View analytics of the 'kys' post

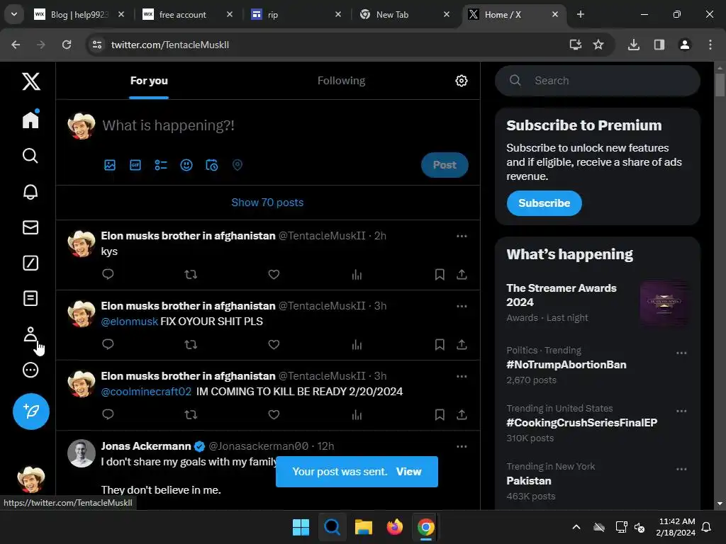point(357,275)
